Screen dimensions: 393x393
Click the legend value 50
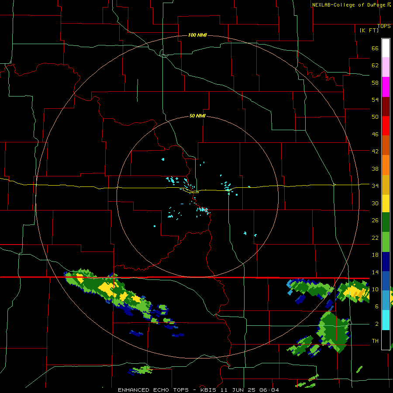pos(375,117)
